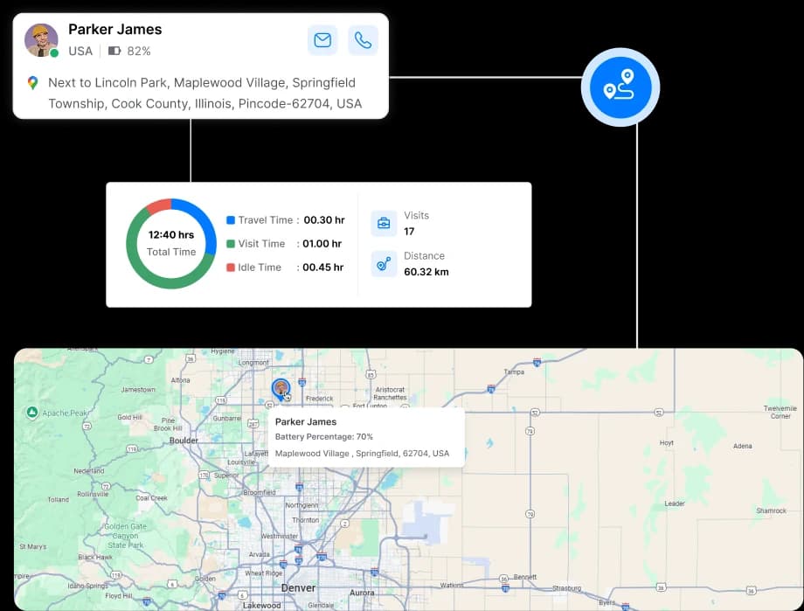Screen dimensions: 804x611
Task: Click the Longmont label on the map
Action: click(253, 363)
